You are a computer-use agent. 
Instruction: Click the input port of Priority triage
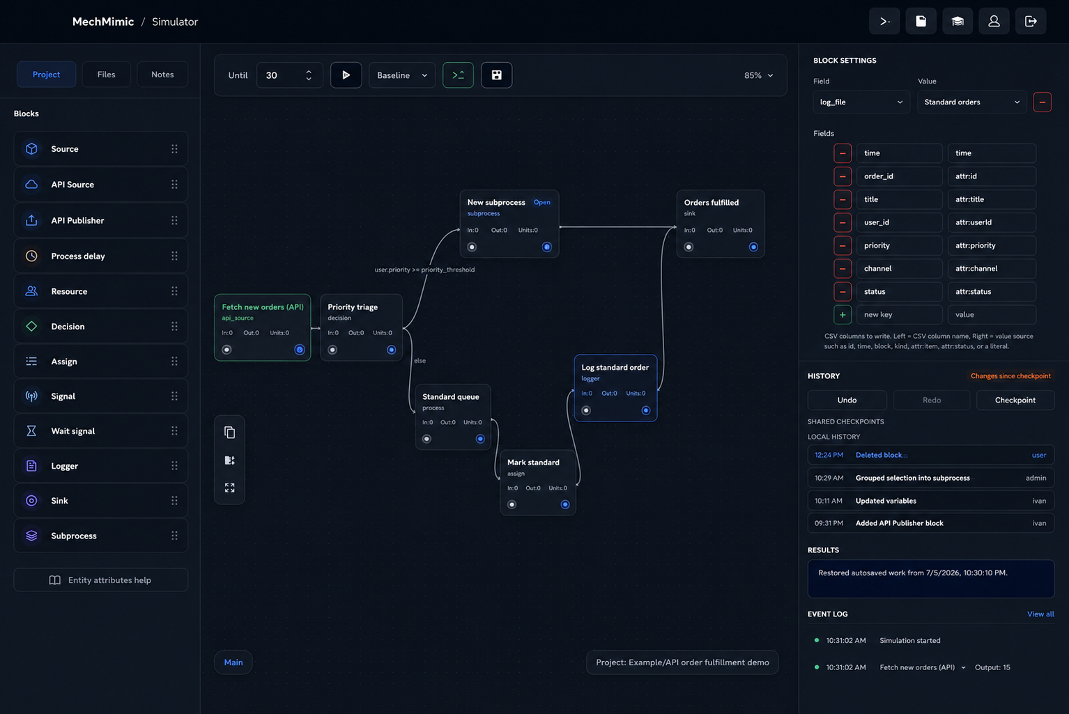pos(332,350)
